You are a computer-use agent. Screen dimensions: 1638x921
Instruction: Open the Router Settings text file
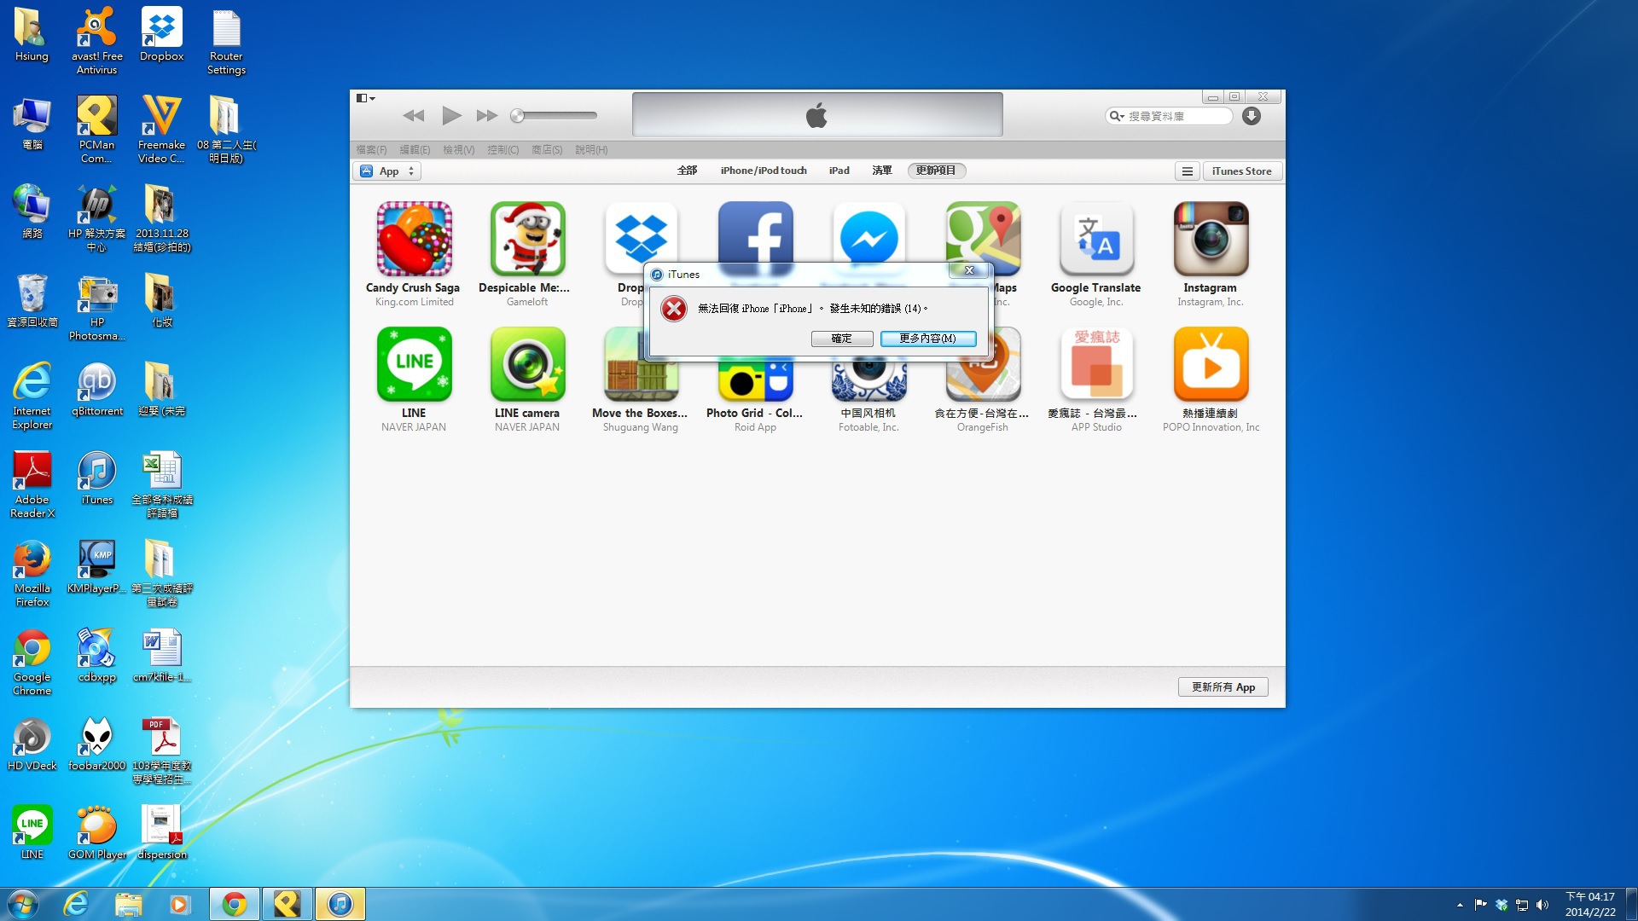[226, 41]
